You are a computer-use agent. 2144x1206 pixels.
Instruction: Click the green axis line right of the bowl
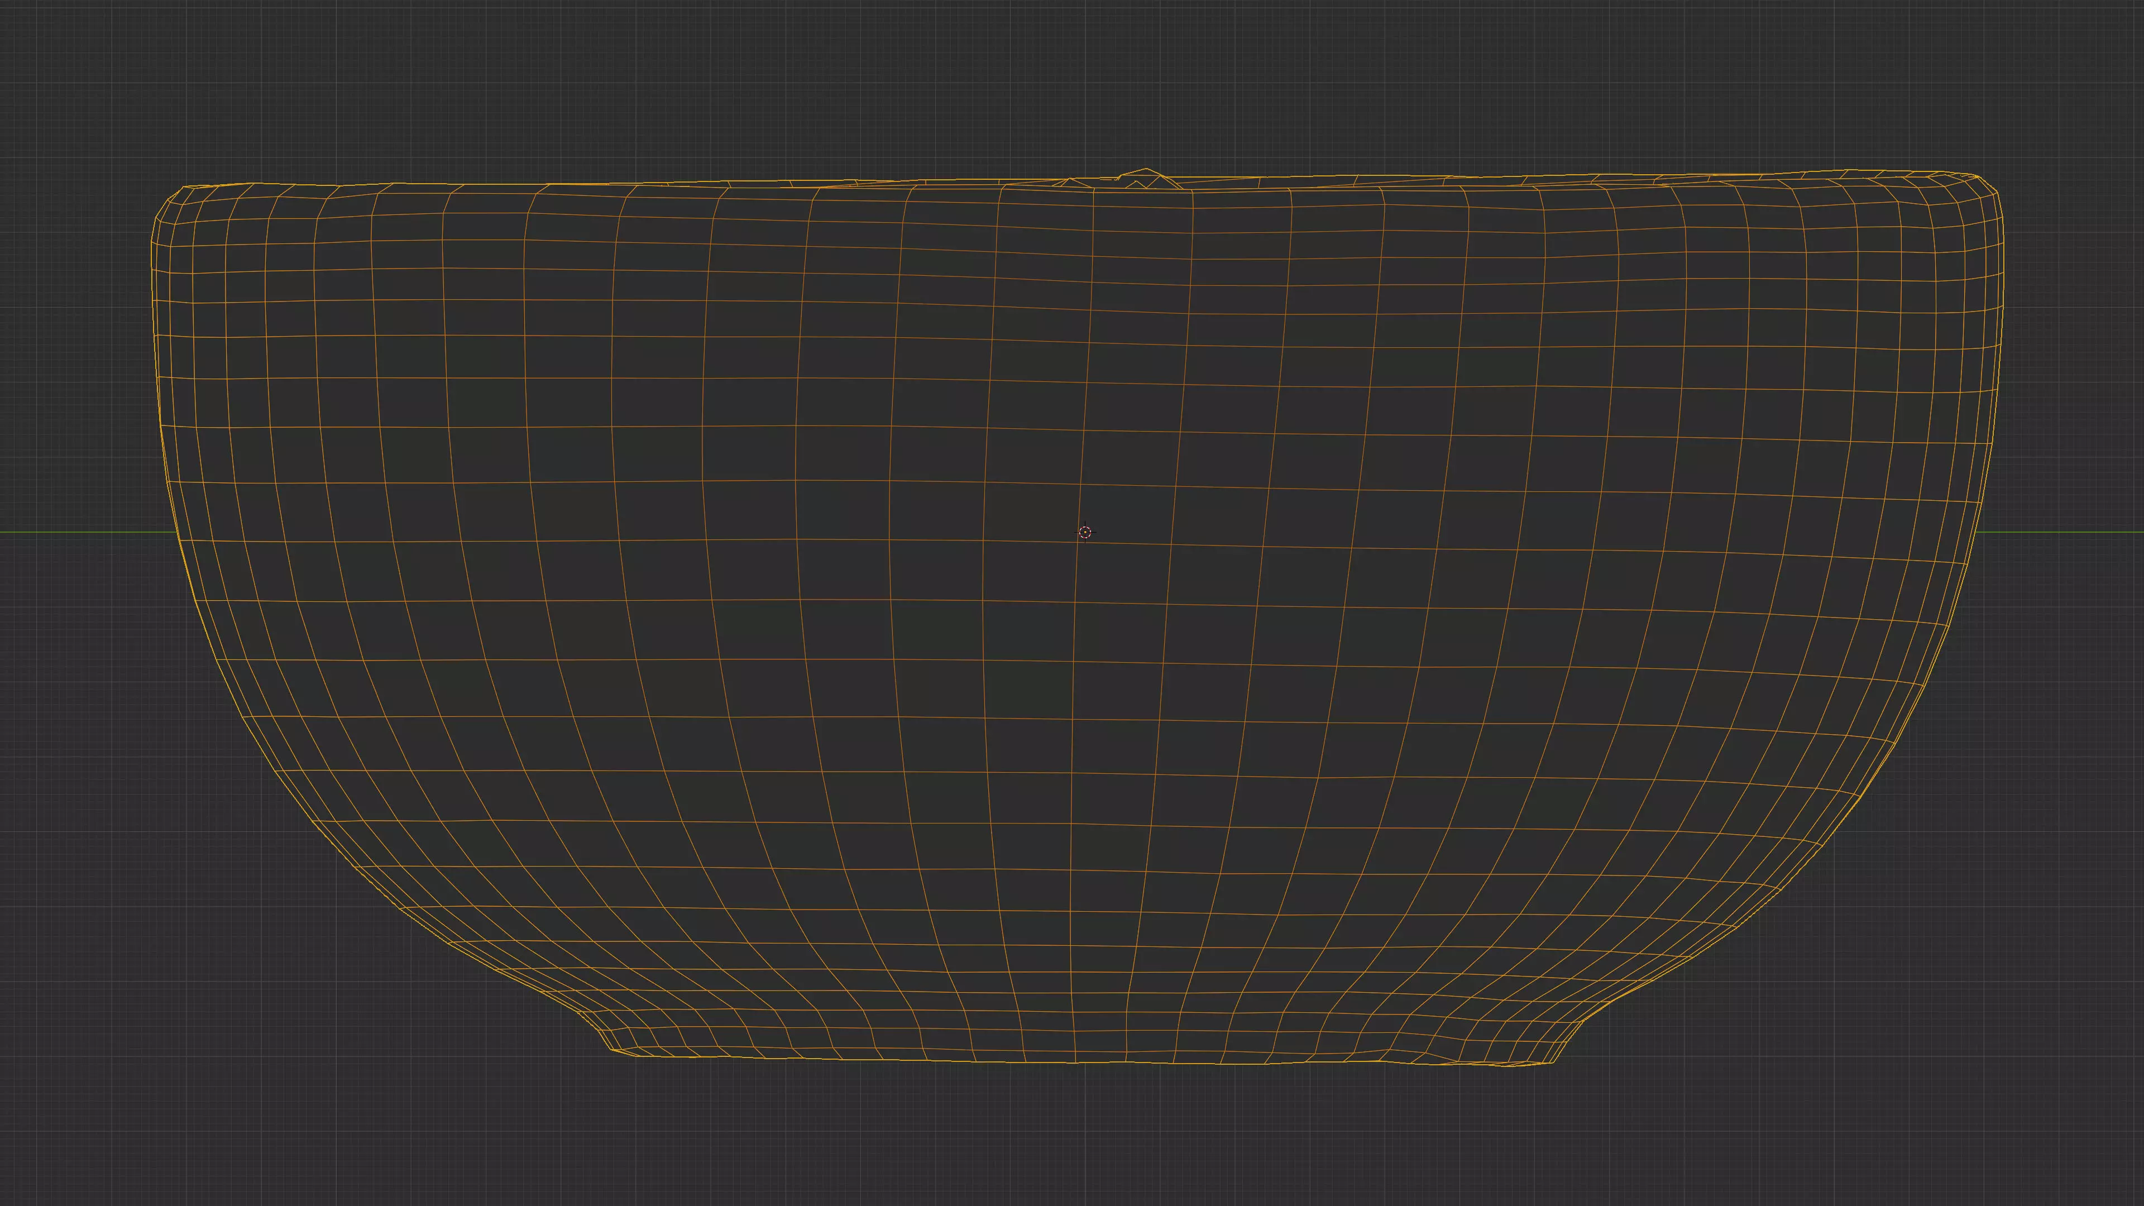point(2064,531)
